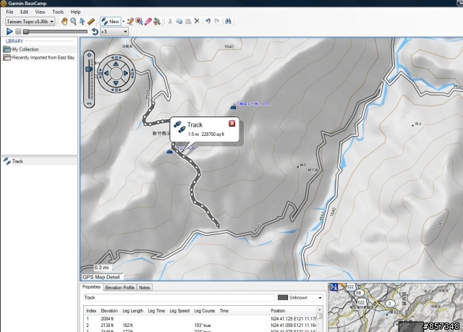Click zoom in icon atop zoom slider
Image resolution: width=463 pixels, height=332 pixels.
89,55
